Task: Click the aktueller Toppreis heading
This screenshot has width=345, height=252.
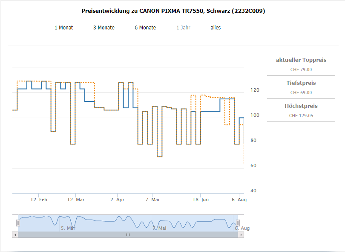Action: (301, 60)
